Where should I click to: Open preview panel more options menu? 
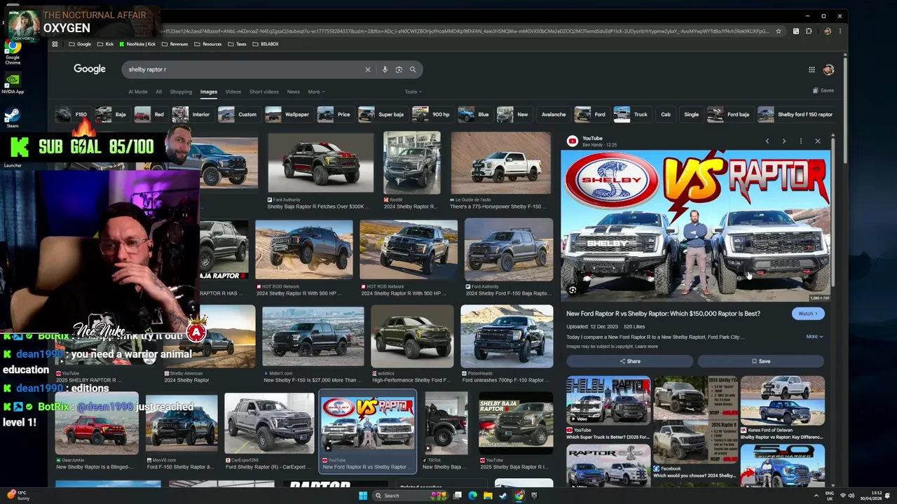coord(801,141)
